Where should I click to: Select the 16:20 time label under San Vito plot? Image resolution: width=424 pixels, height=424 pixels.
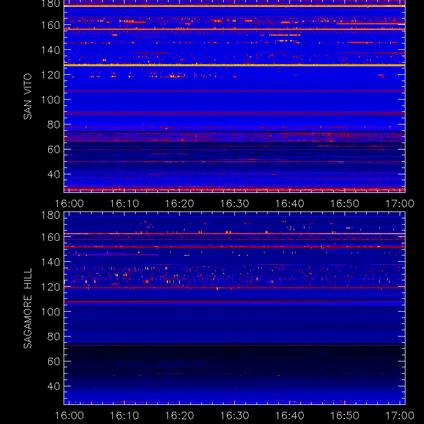click(x=180, y=204)
